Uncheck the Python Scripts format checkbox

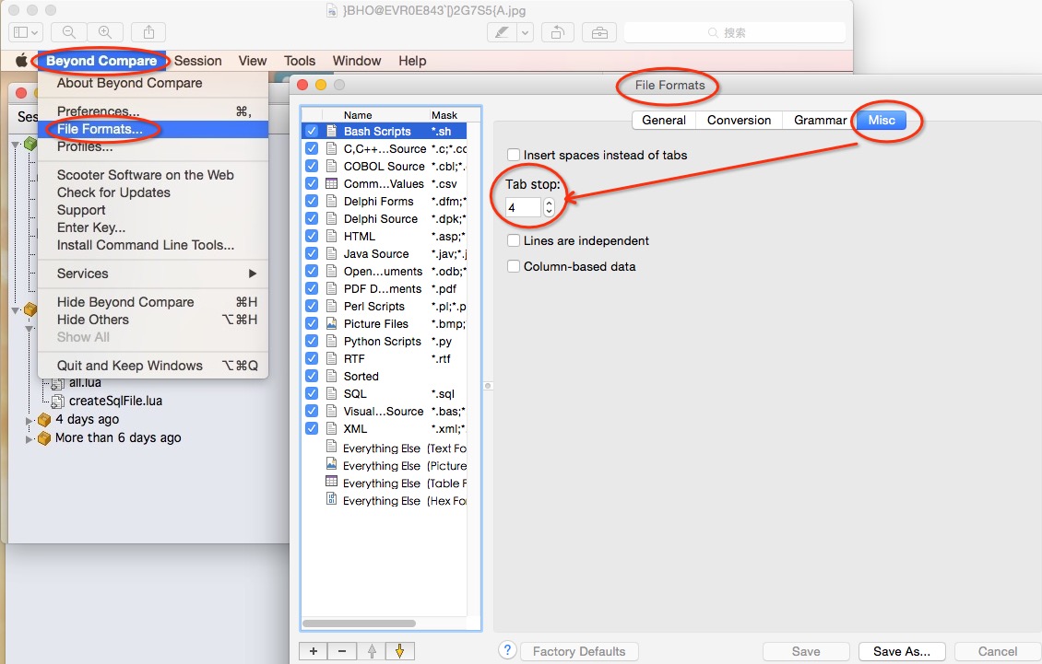click(x=311, y=341)
